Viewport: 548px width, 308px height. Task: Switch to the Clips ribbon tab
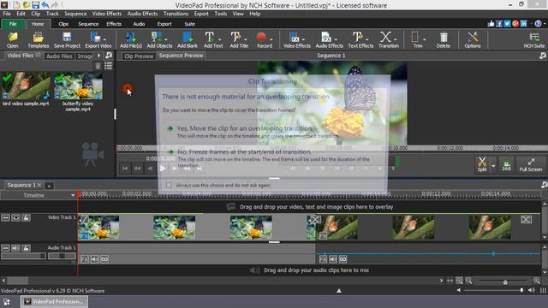pos(63,24)
